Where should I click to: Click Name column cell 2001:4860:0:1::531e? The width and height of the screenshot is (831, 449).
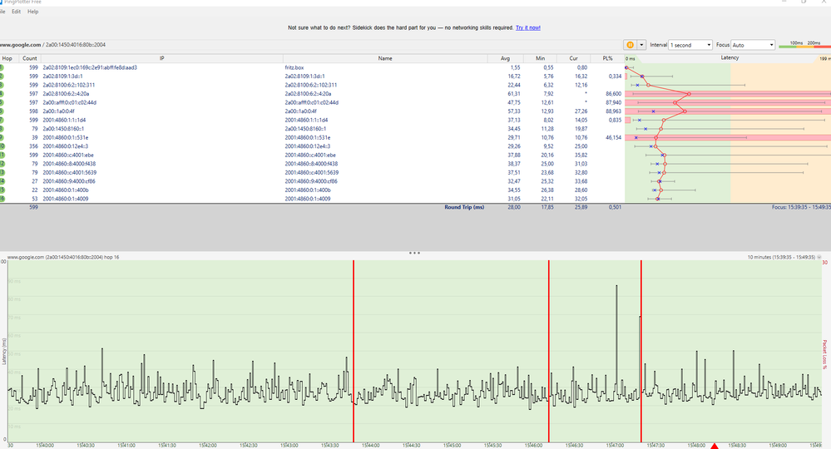pyautogui.click(x=308, y=138)
